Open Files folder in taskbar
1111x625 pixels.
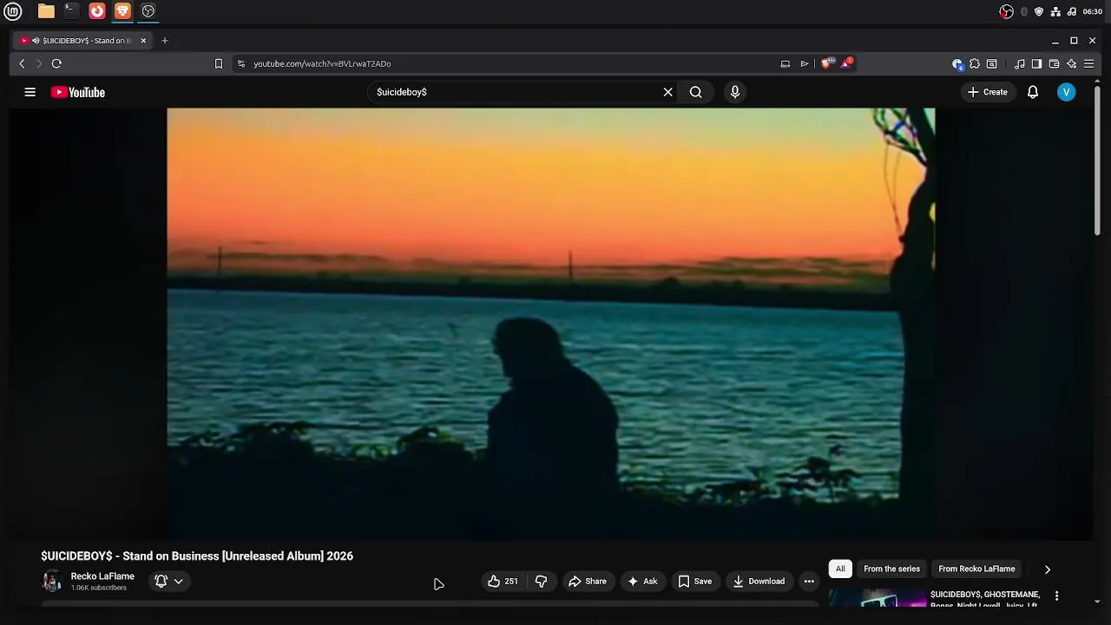tap(46, 11)
